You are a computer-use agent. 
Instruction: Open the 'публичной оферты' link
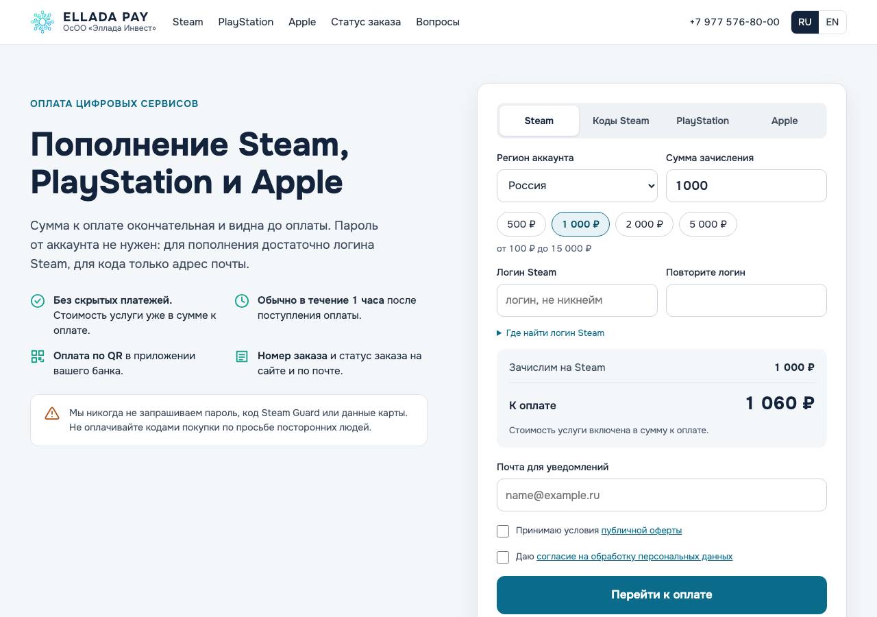tap(641, 531)
